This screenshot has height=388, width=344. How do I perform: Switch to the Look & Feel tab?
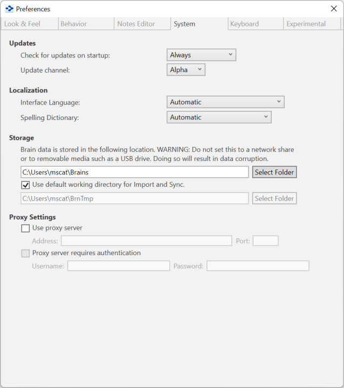coord(22,24)
